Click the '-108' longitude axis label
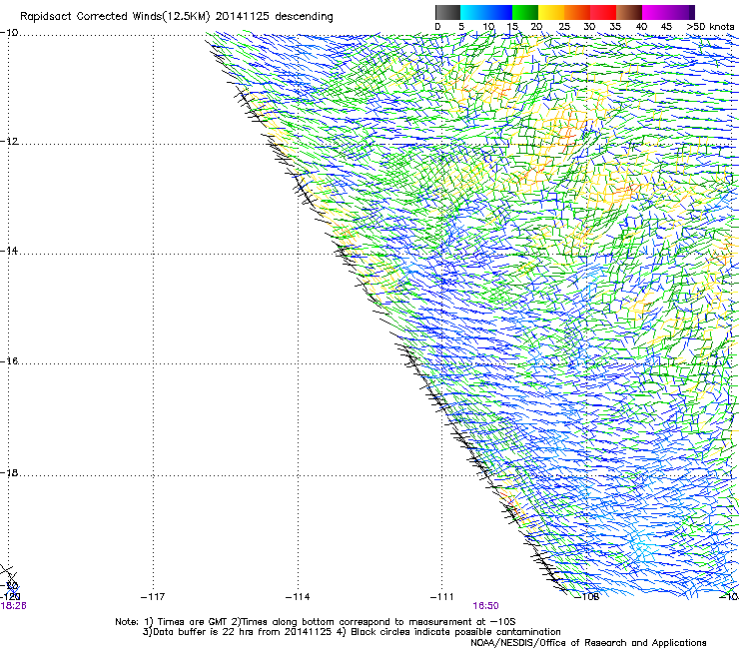 coord(587,597)
